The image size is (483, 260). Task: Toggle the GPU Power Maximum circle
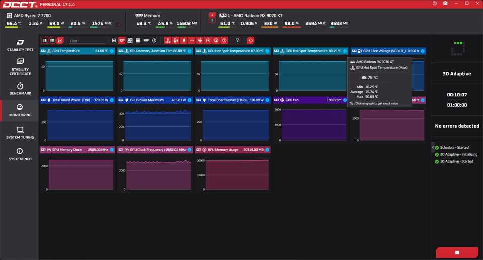point(189,100)
